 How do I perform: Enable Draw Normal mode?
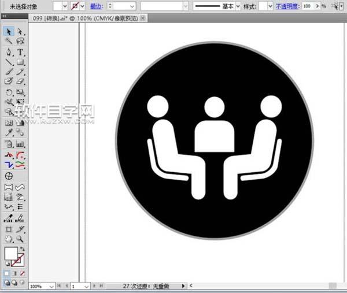pos(7,283)
